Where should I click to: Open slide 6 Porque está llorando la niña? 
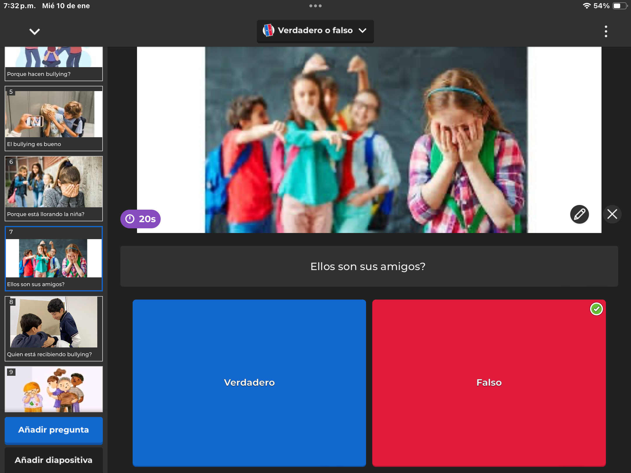click(53, 189)
